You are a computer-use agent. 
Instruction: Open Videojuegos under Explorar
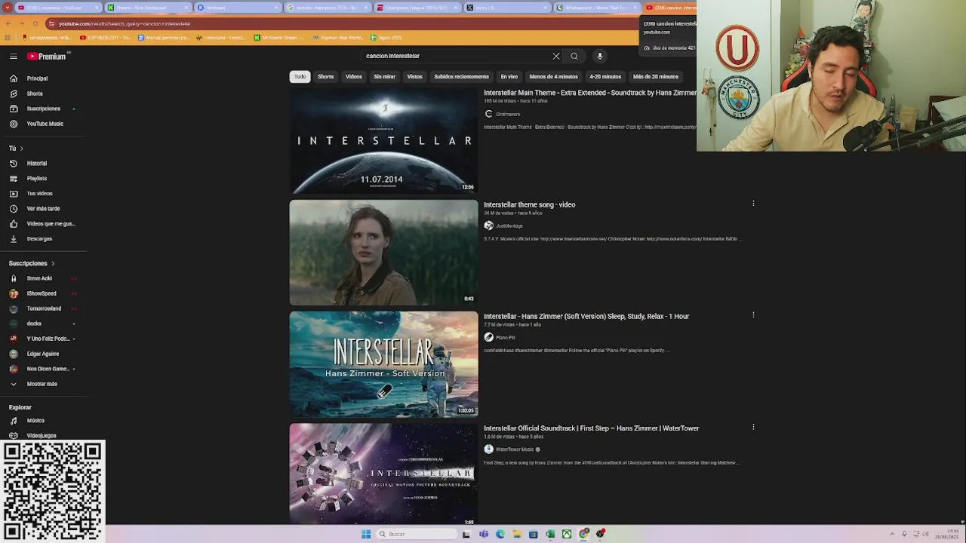click(x=43, y=436)
